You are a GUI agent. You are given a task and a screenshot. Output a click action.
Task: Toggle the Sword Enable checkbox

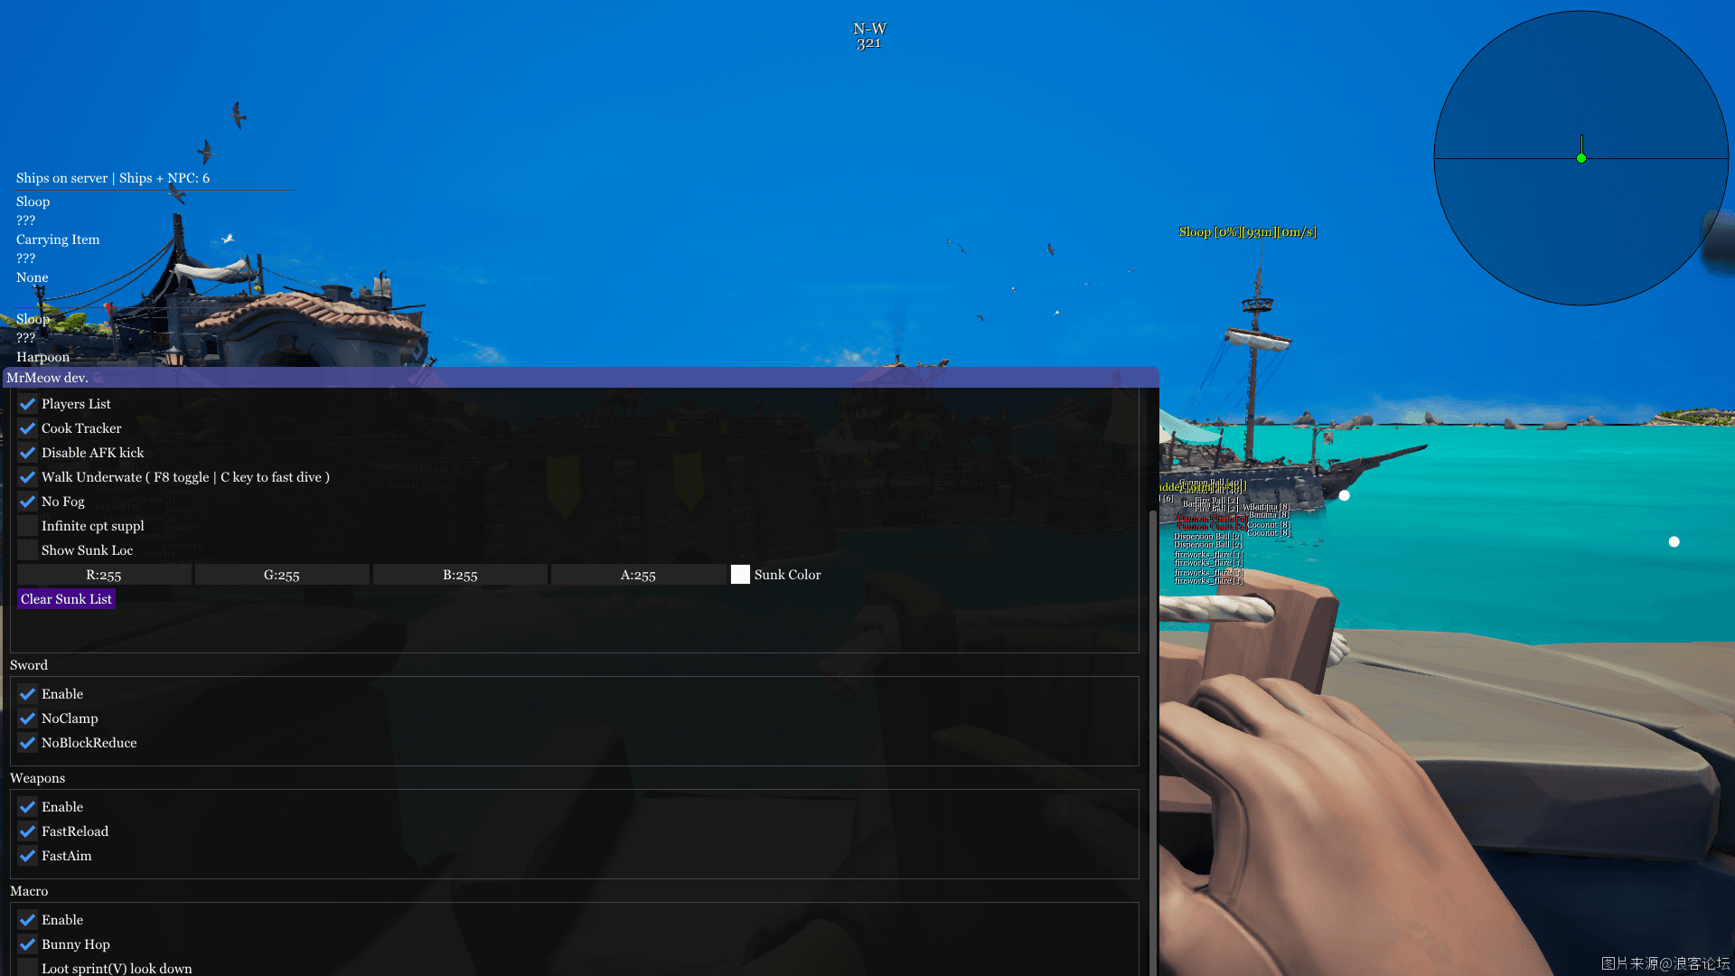click(26, 692)
